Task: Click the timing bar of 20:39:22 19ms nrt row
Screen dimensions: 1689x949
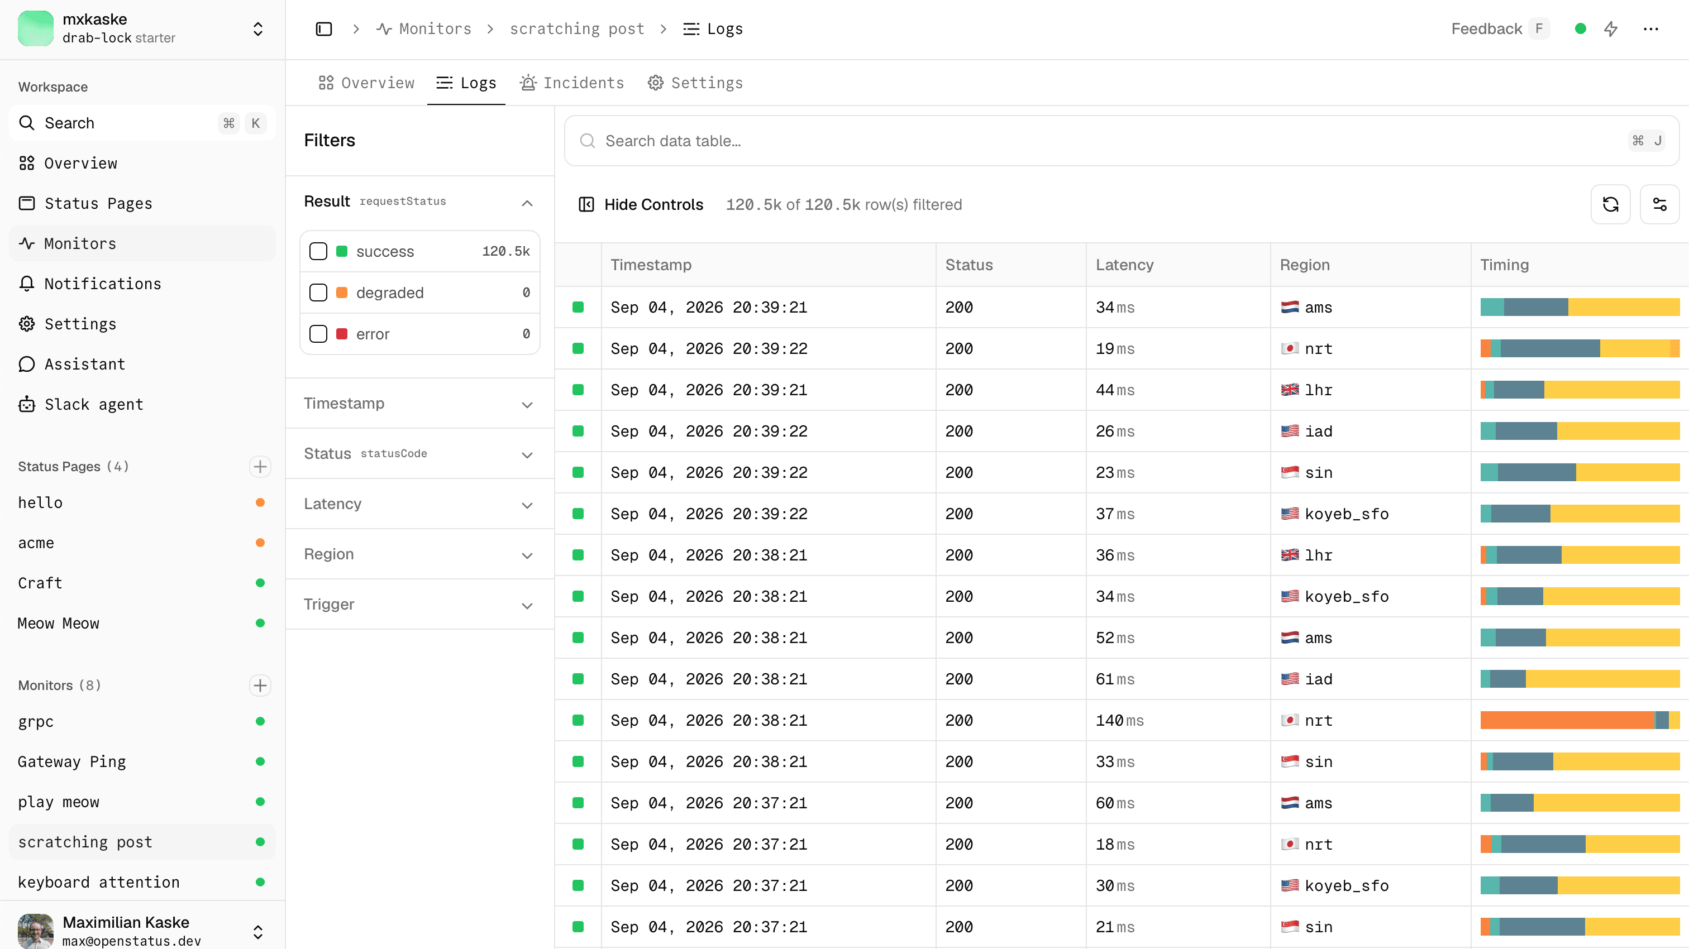Action: click(1580, 349)
